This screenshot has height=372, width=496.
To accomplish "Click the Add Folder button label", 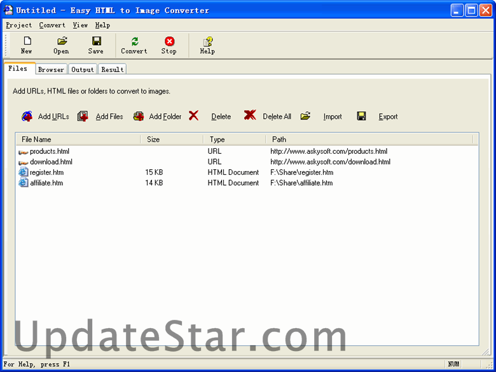I will 165,116.
